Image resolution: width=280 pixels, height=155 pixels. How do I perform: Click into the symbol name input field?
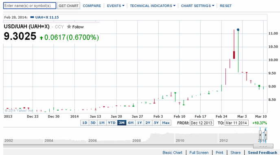coord(30,6)
